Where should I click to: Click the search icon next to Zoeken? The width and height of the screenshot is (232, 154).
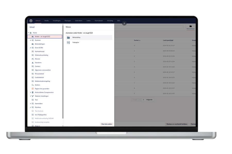click(32, 85)
